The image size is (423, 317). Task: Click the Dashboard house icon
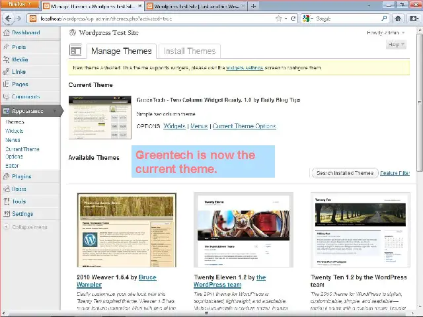click(7, 32)
